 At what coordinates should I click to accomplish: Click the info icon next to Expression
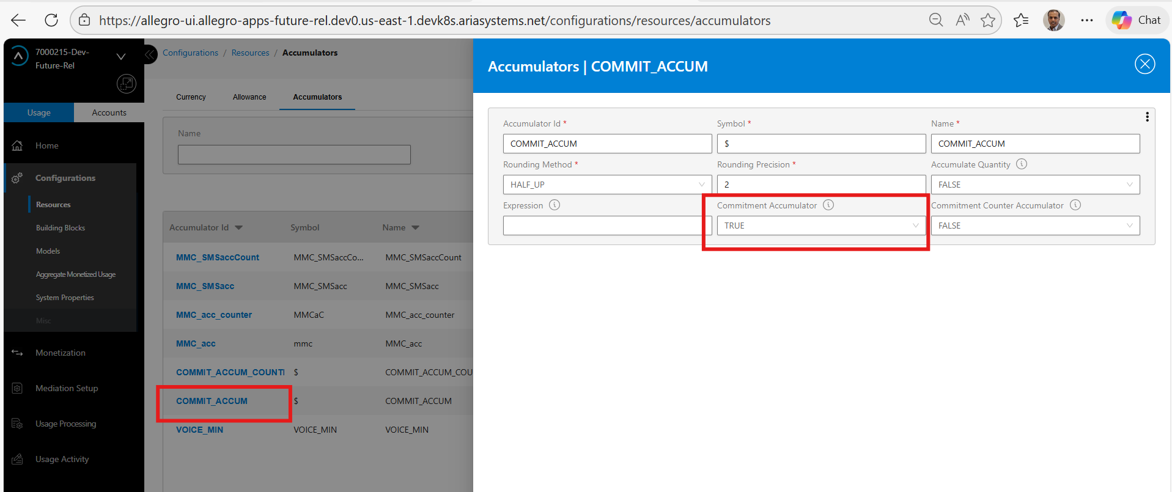pyautogui.click(x=555, y=205)
